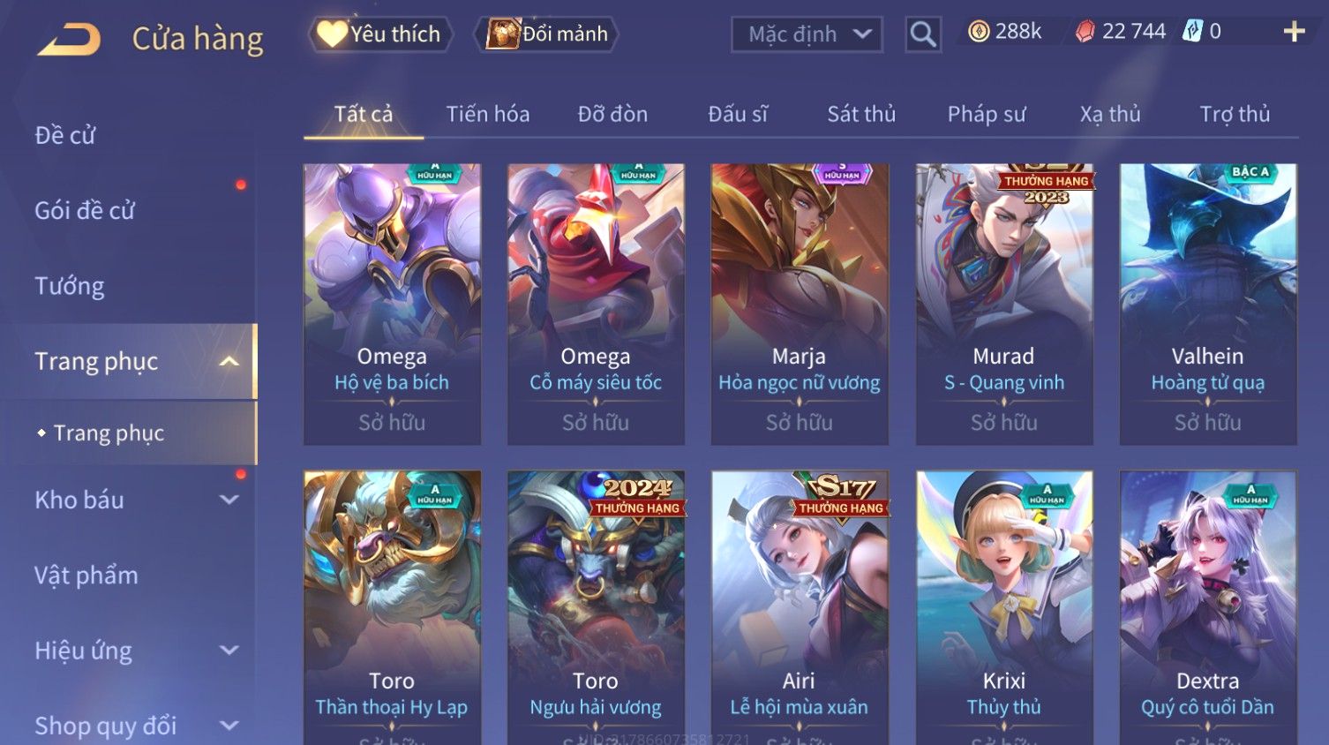The width and height of the screenshot is (1329, 745).
Task: Tap the red gem currency icon
Action: coord(1085,32)
